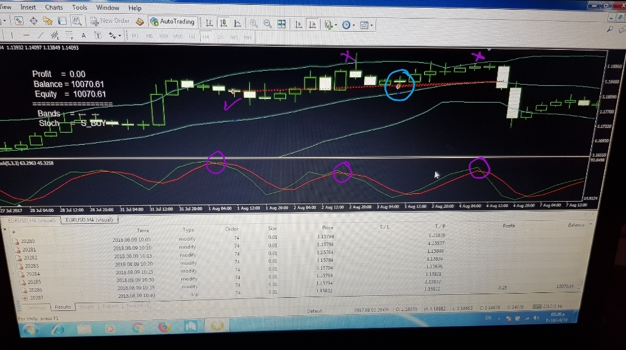The height and width of the screenshot is (350, 626).
Task: Click the Time column header
Action: click(143, 230)
